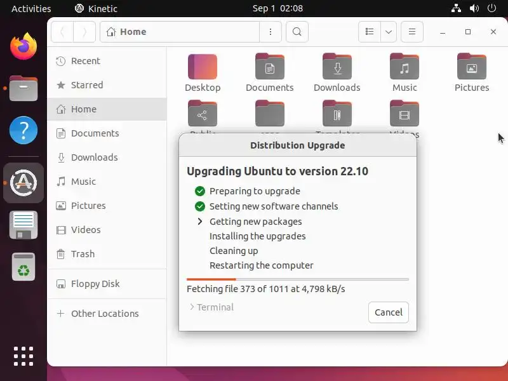
Task: Switch to list view in Files
Action: tap(370, 32)
